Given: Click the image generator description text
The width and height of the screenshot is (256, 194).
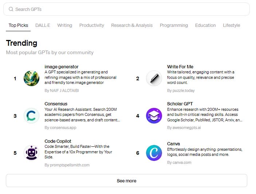Looking at the screenshot, I should (80, 77).
